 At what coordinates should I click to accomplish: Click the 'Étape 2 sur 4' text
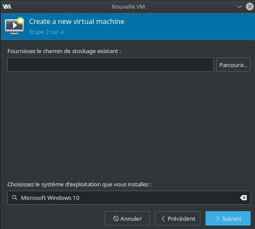pos(46,32)
